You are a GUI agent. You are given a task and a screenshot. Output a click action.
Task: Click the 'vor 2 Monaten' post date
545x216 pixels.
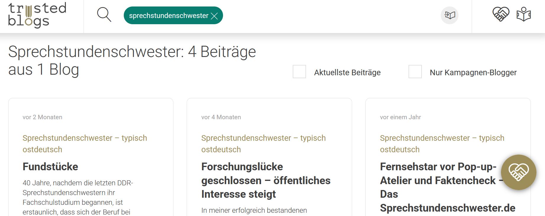click(42, 117)
